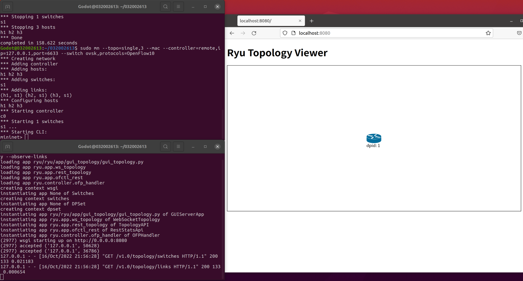Close the localhost:8080/ browser tab
Screen dimensions: 523x281
point(300,21)
